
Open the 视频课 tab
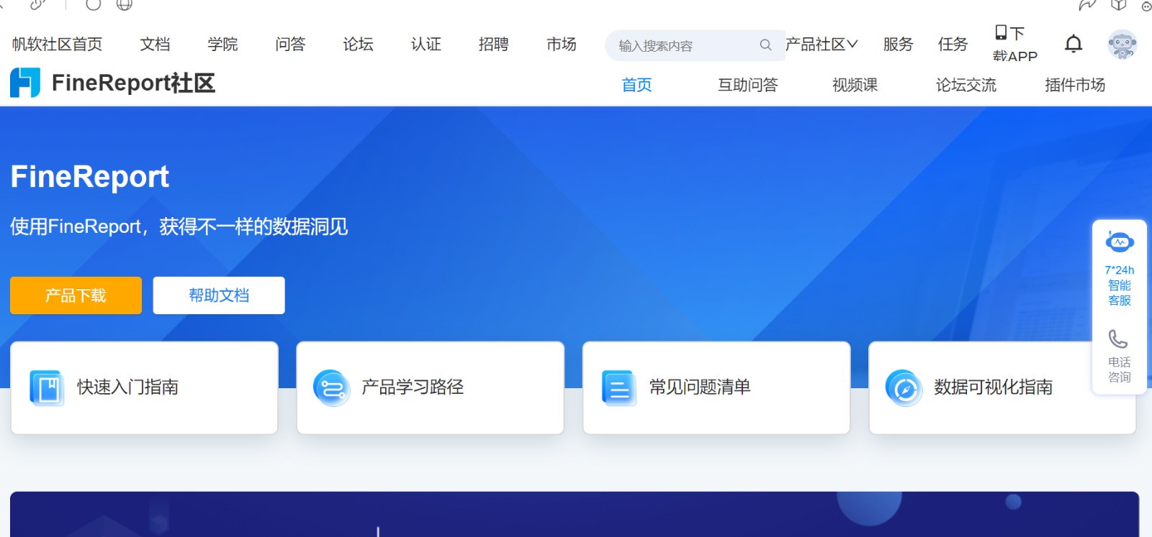(x=855, y=85)
